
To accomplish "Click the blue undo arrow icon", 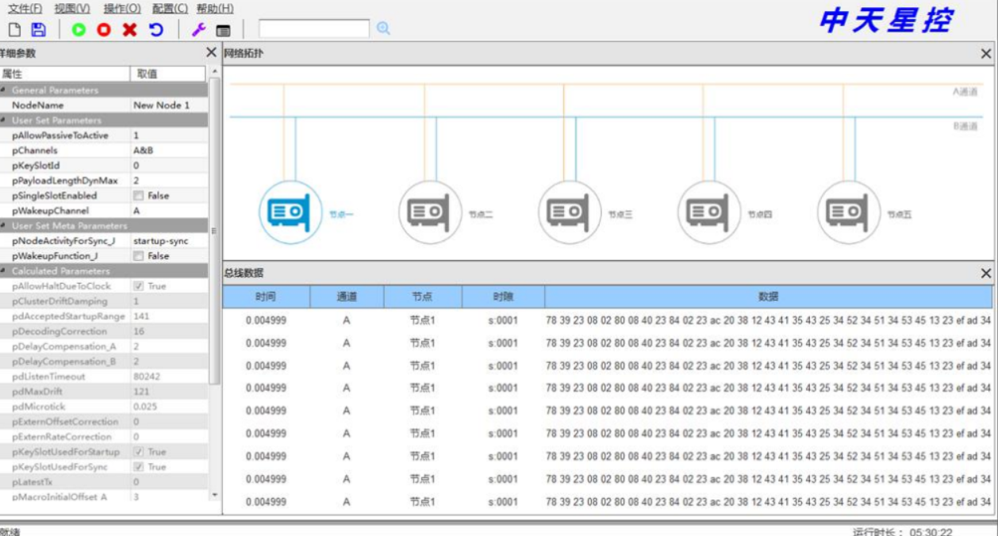I will pos(155,30).
